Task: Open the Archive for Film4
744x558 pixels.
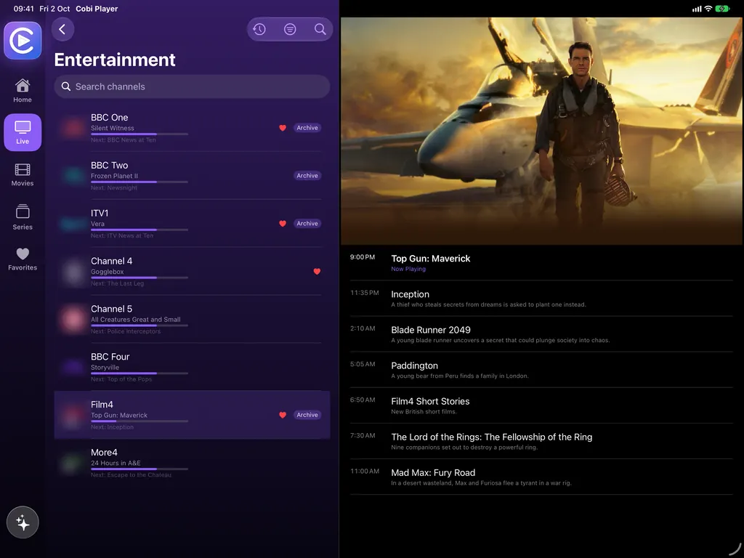Action: click(307, 415)
